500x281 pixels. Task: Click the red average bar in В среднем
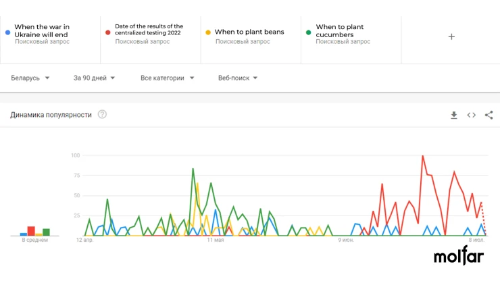point(31,231)
